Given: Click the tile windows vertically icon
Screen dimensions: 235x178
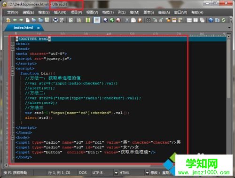Looking at the screenshot, I should pyautogui.click(x=196, y=20).
